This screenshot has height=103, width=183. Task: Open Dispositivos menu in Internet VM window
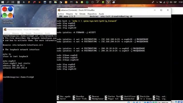tap(38, 33)
